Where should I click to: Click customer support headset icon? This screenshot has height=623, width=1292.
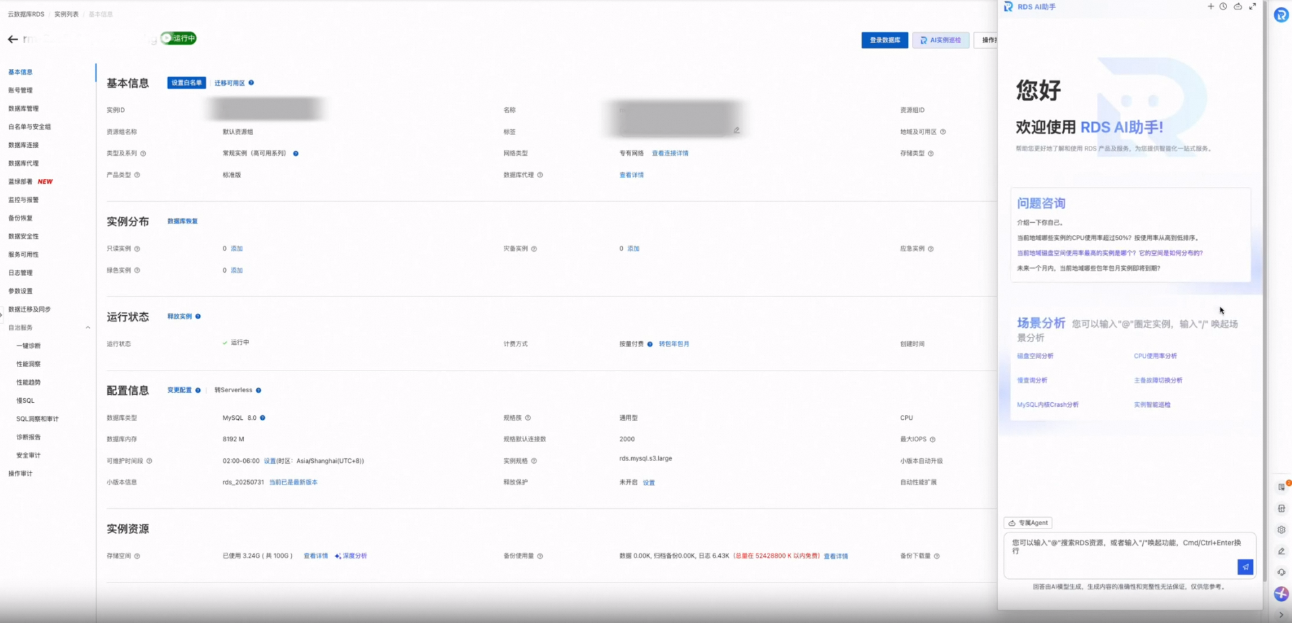point(1281,572)
